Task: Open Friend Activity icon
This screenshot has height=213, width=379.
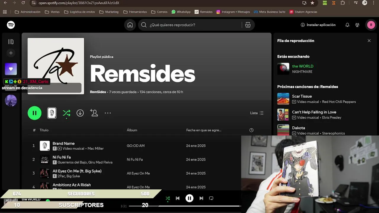Action: [x=357, y=25]
